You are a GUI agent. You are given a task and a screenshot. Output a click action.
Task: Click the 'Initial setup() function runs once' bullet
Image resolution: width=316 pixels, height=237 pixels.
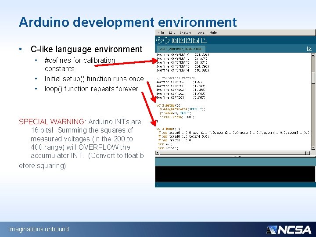pyautogui.click(x=94, y=79)
